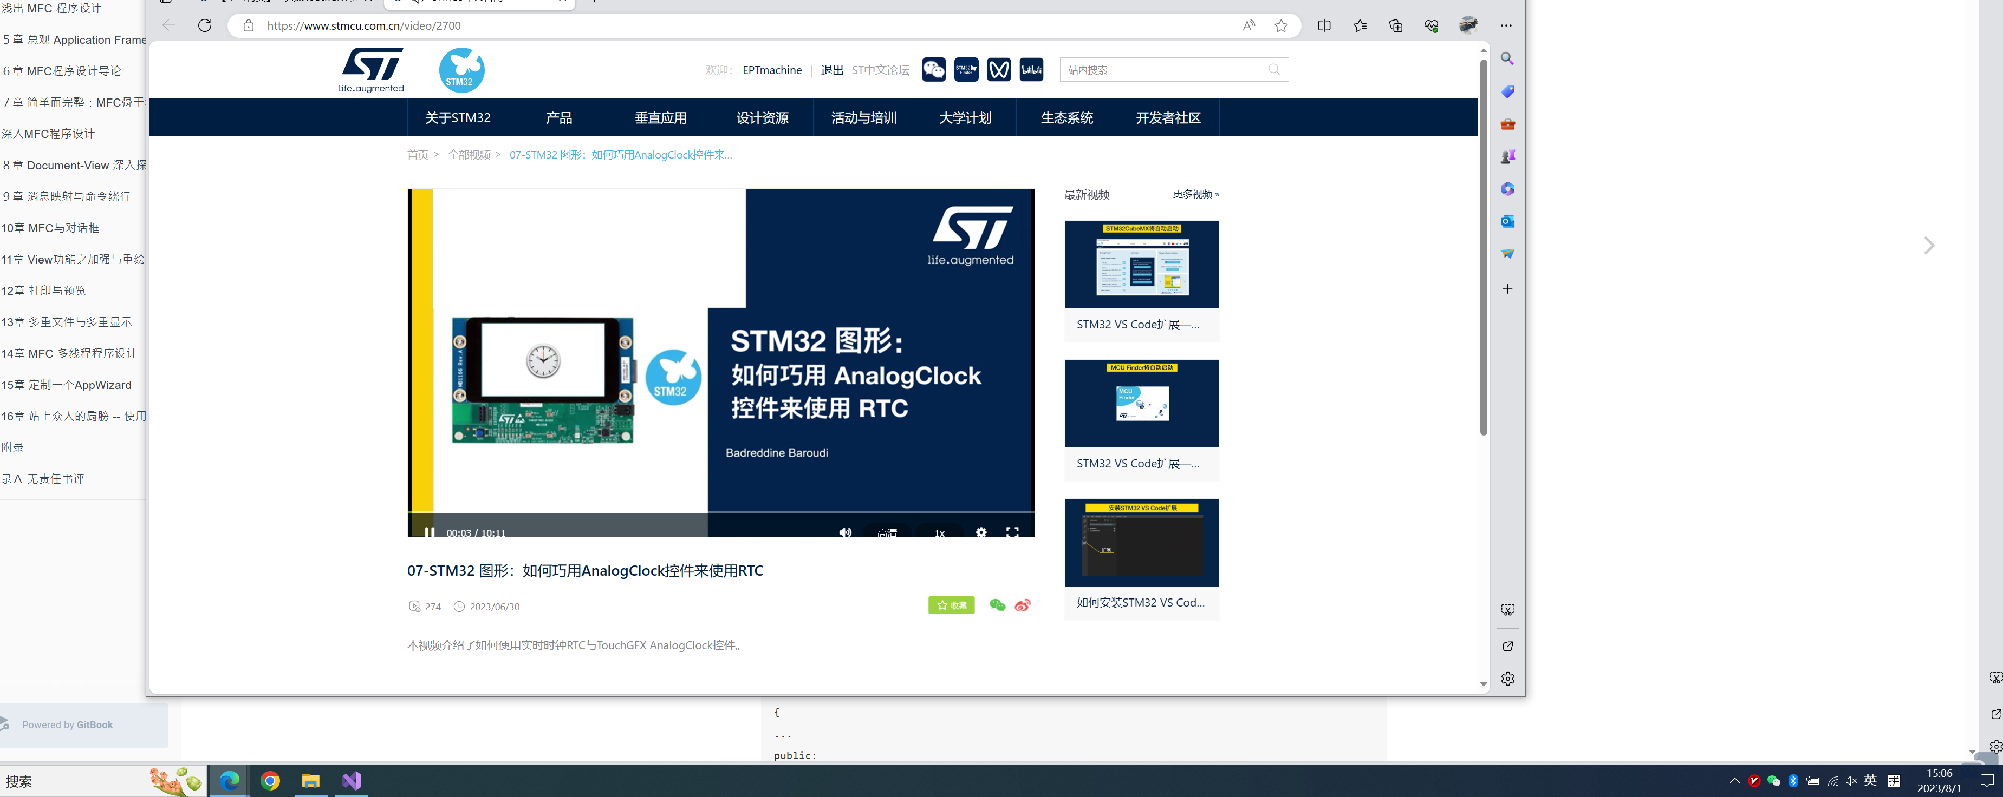Open the ST中文论坛 link
This screenshot has width=2003, height=797.
880,70
